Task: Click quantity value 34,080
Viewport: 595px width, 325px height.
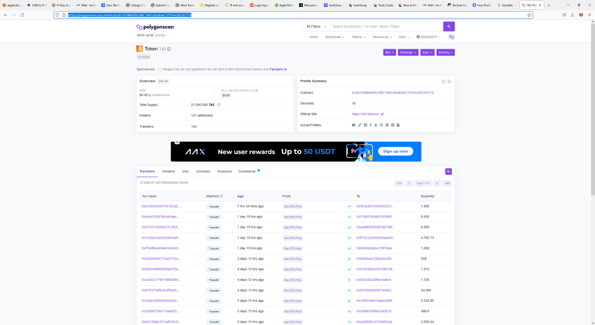Action: pos(426,290)
